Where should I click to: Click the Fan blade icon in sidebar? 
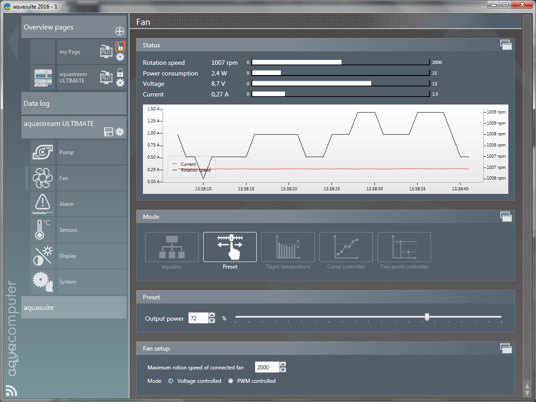point(43,178)
